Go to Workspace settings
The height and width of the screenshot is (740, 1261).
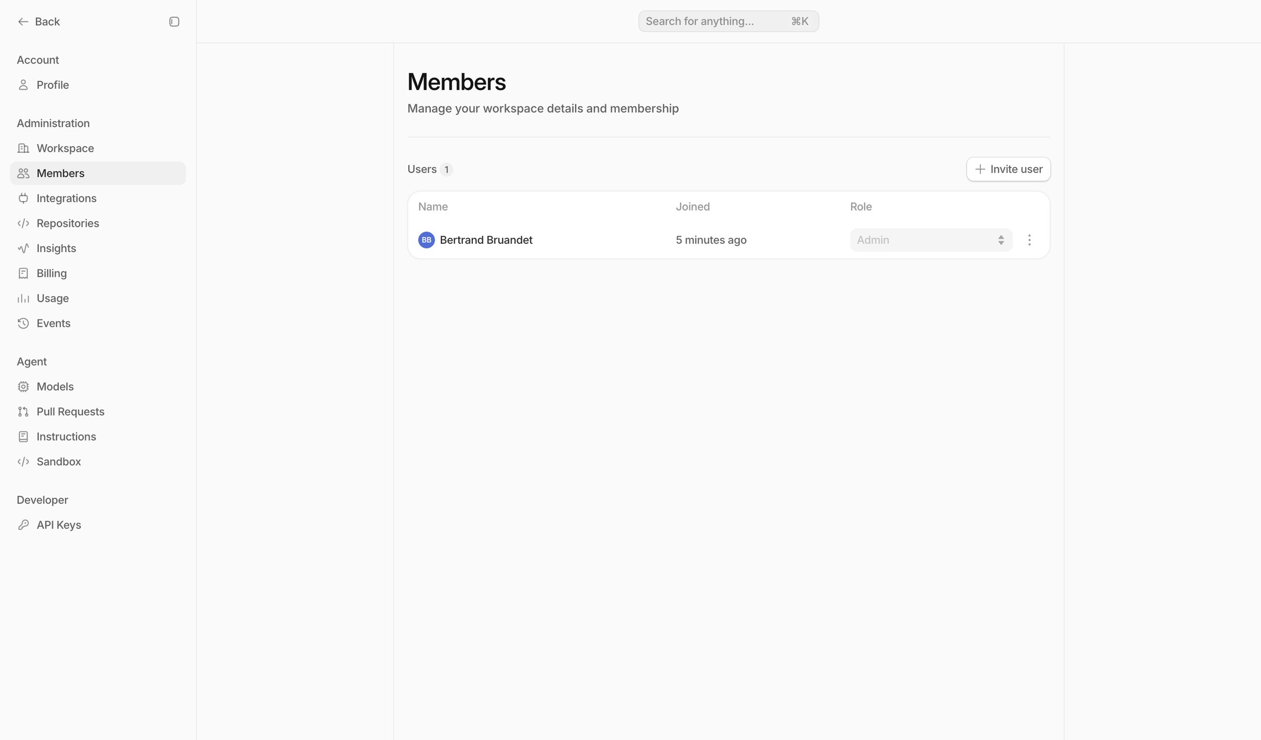pos(98,148)
